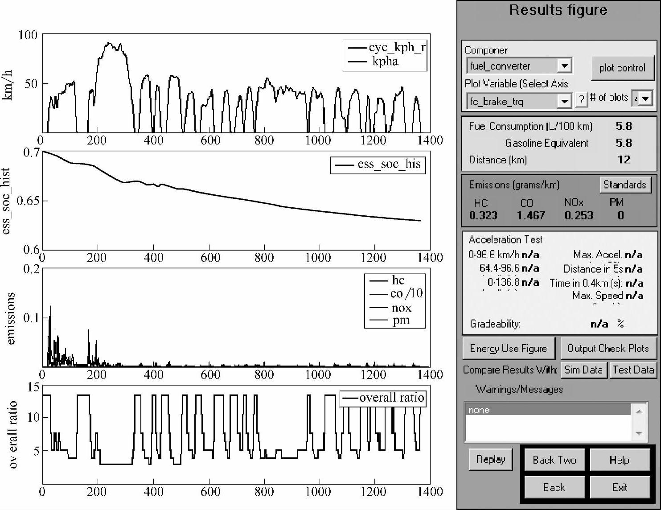The width and height of the screenshot is (661, 510).
Task: Click the Back Two button
Action: [554, 460]
